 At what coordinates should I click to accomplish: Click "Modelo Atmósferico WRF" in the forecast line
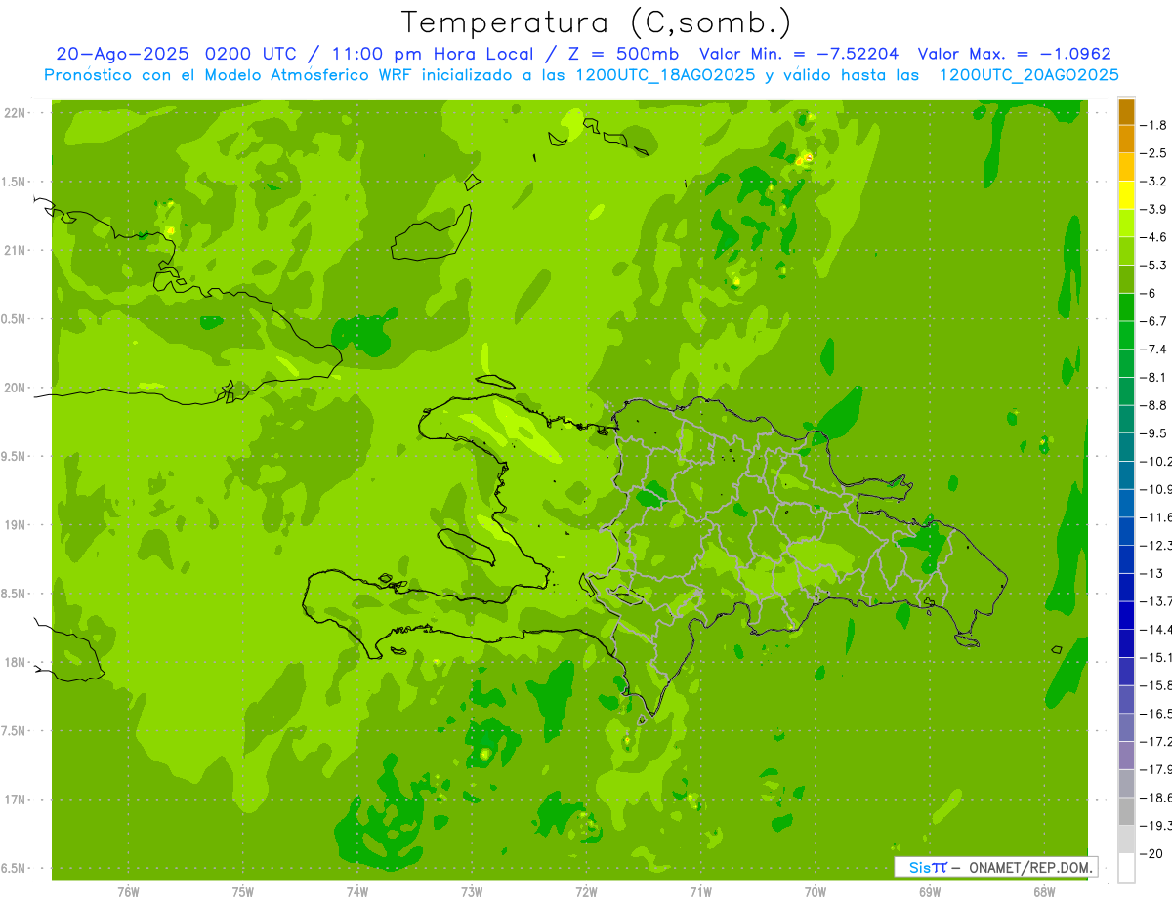point(310,75)
